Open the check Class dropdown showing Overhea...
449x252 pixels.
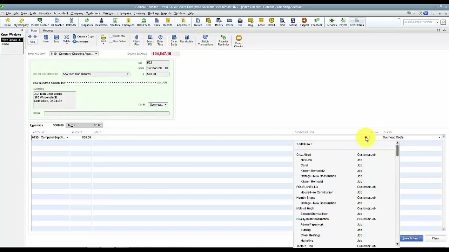166,105
